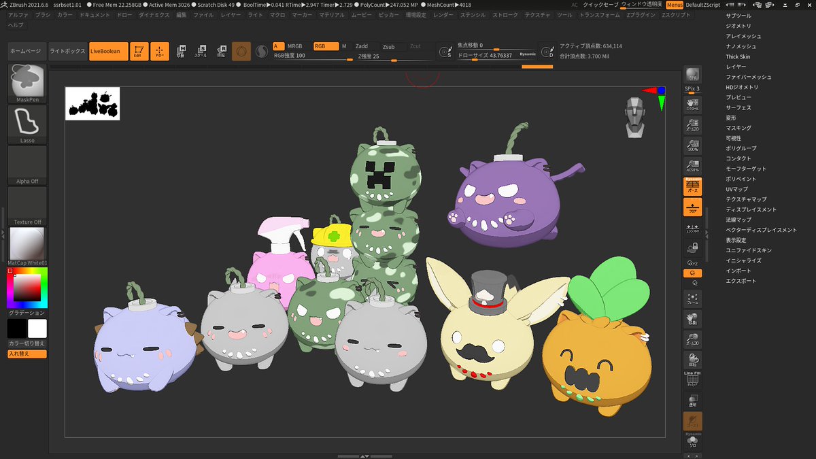Expand the サブツール subtool section
The height and width of the screenshot is (459, 816).
[738, 16]
